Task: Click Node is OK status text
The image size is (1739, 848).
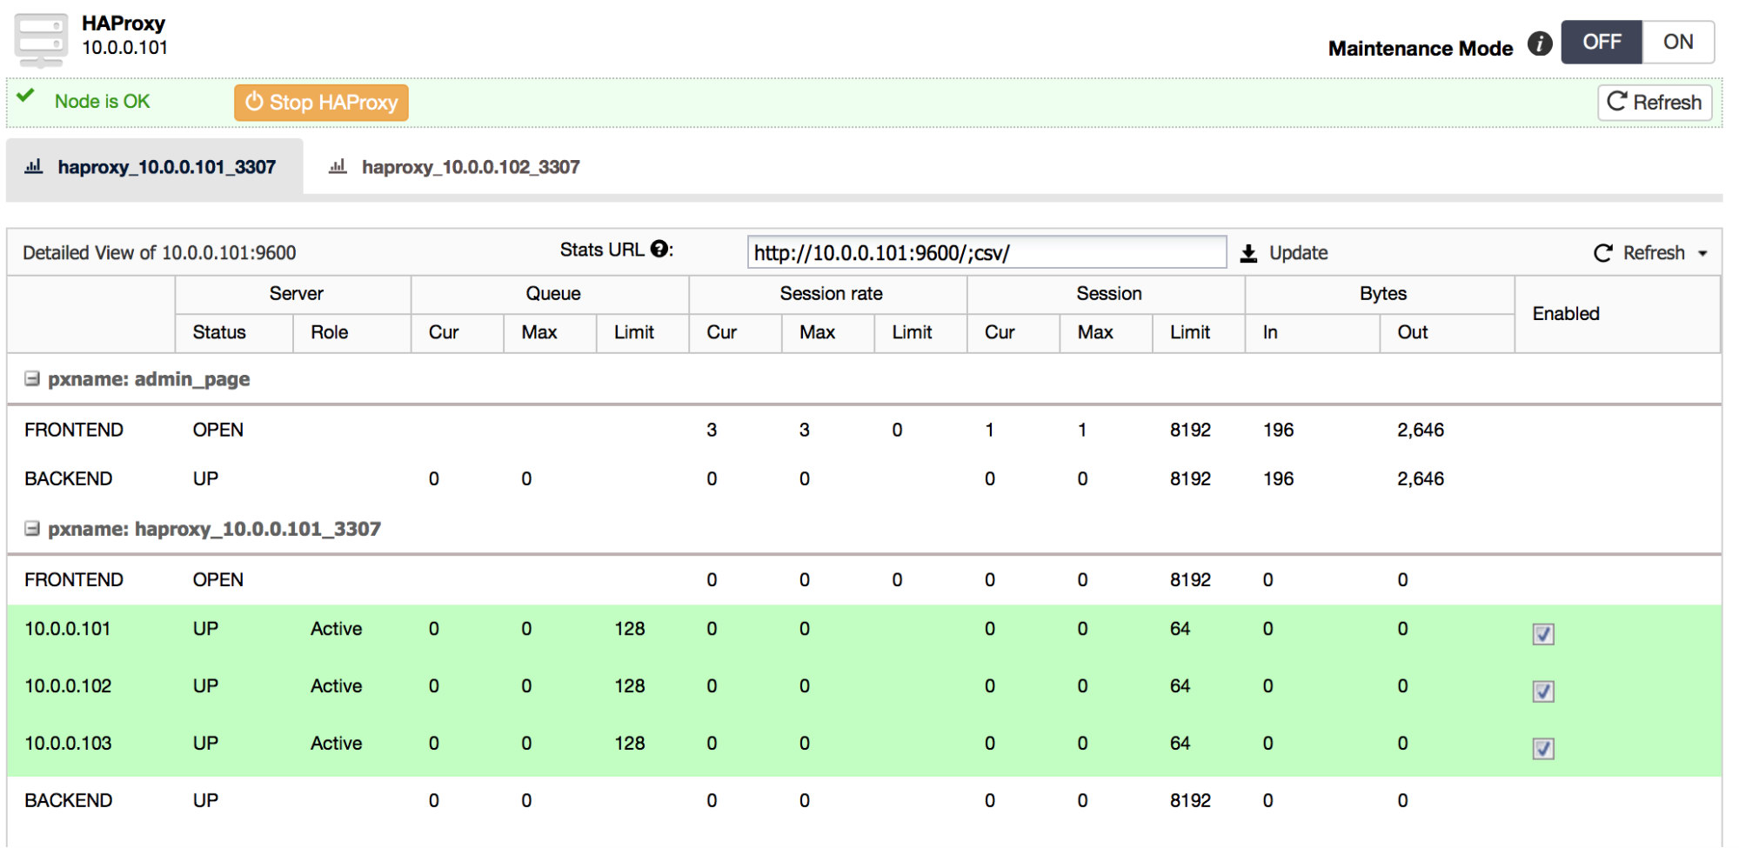Action: pyautogui.click(x=102, y=102)
